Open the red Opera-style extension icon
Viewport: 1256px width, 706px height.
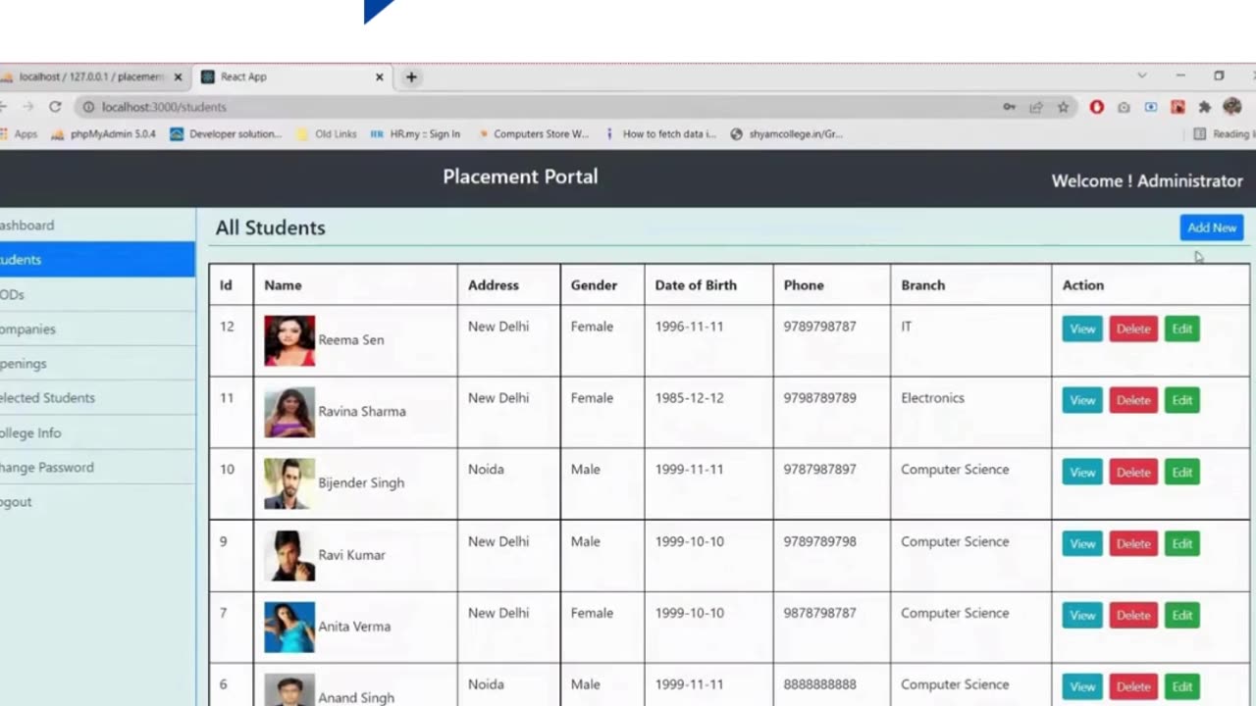1097,107
